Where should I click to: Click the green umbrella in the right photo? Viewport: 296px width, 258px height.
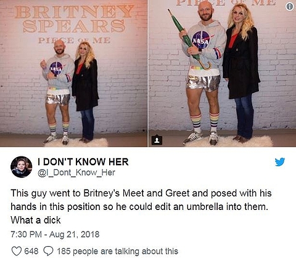[189, 40]
